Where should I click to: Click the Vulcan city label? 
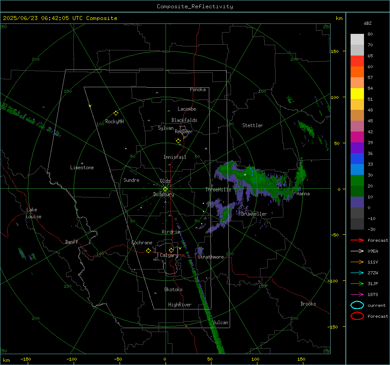(x=221, y=322)
